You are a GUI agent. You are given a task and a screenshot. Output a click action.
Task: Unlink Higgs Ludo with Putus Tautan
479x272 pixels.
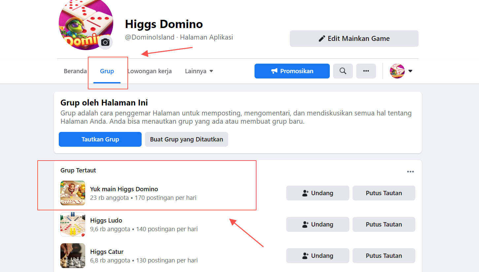tap(384, 224)
